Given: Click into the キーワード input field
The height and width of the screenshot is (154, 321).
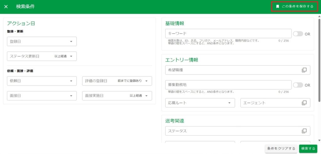Looking at the screenshot, I should [228, 33].
